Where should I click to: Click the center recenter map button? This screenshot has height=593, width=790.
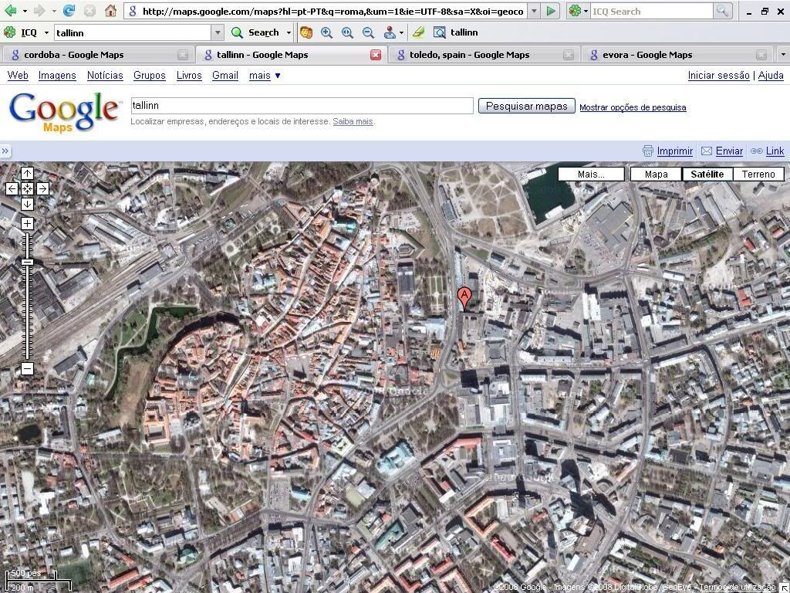27,188
